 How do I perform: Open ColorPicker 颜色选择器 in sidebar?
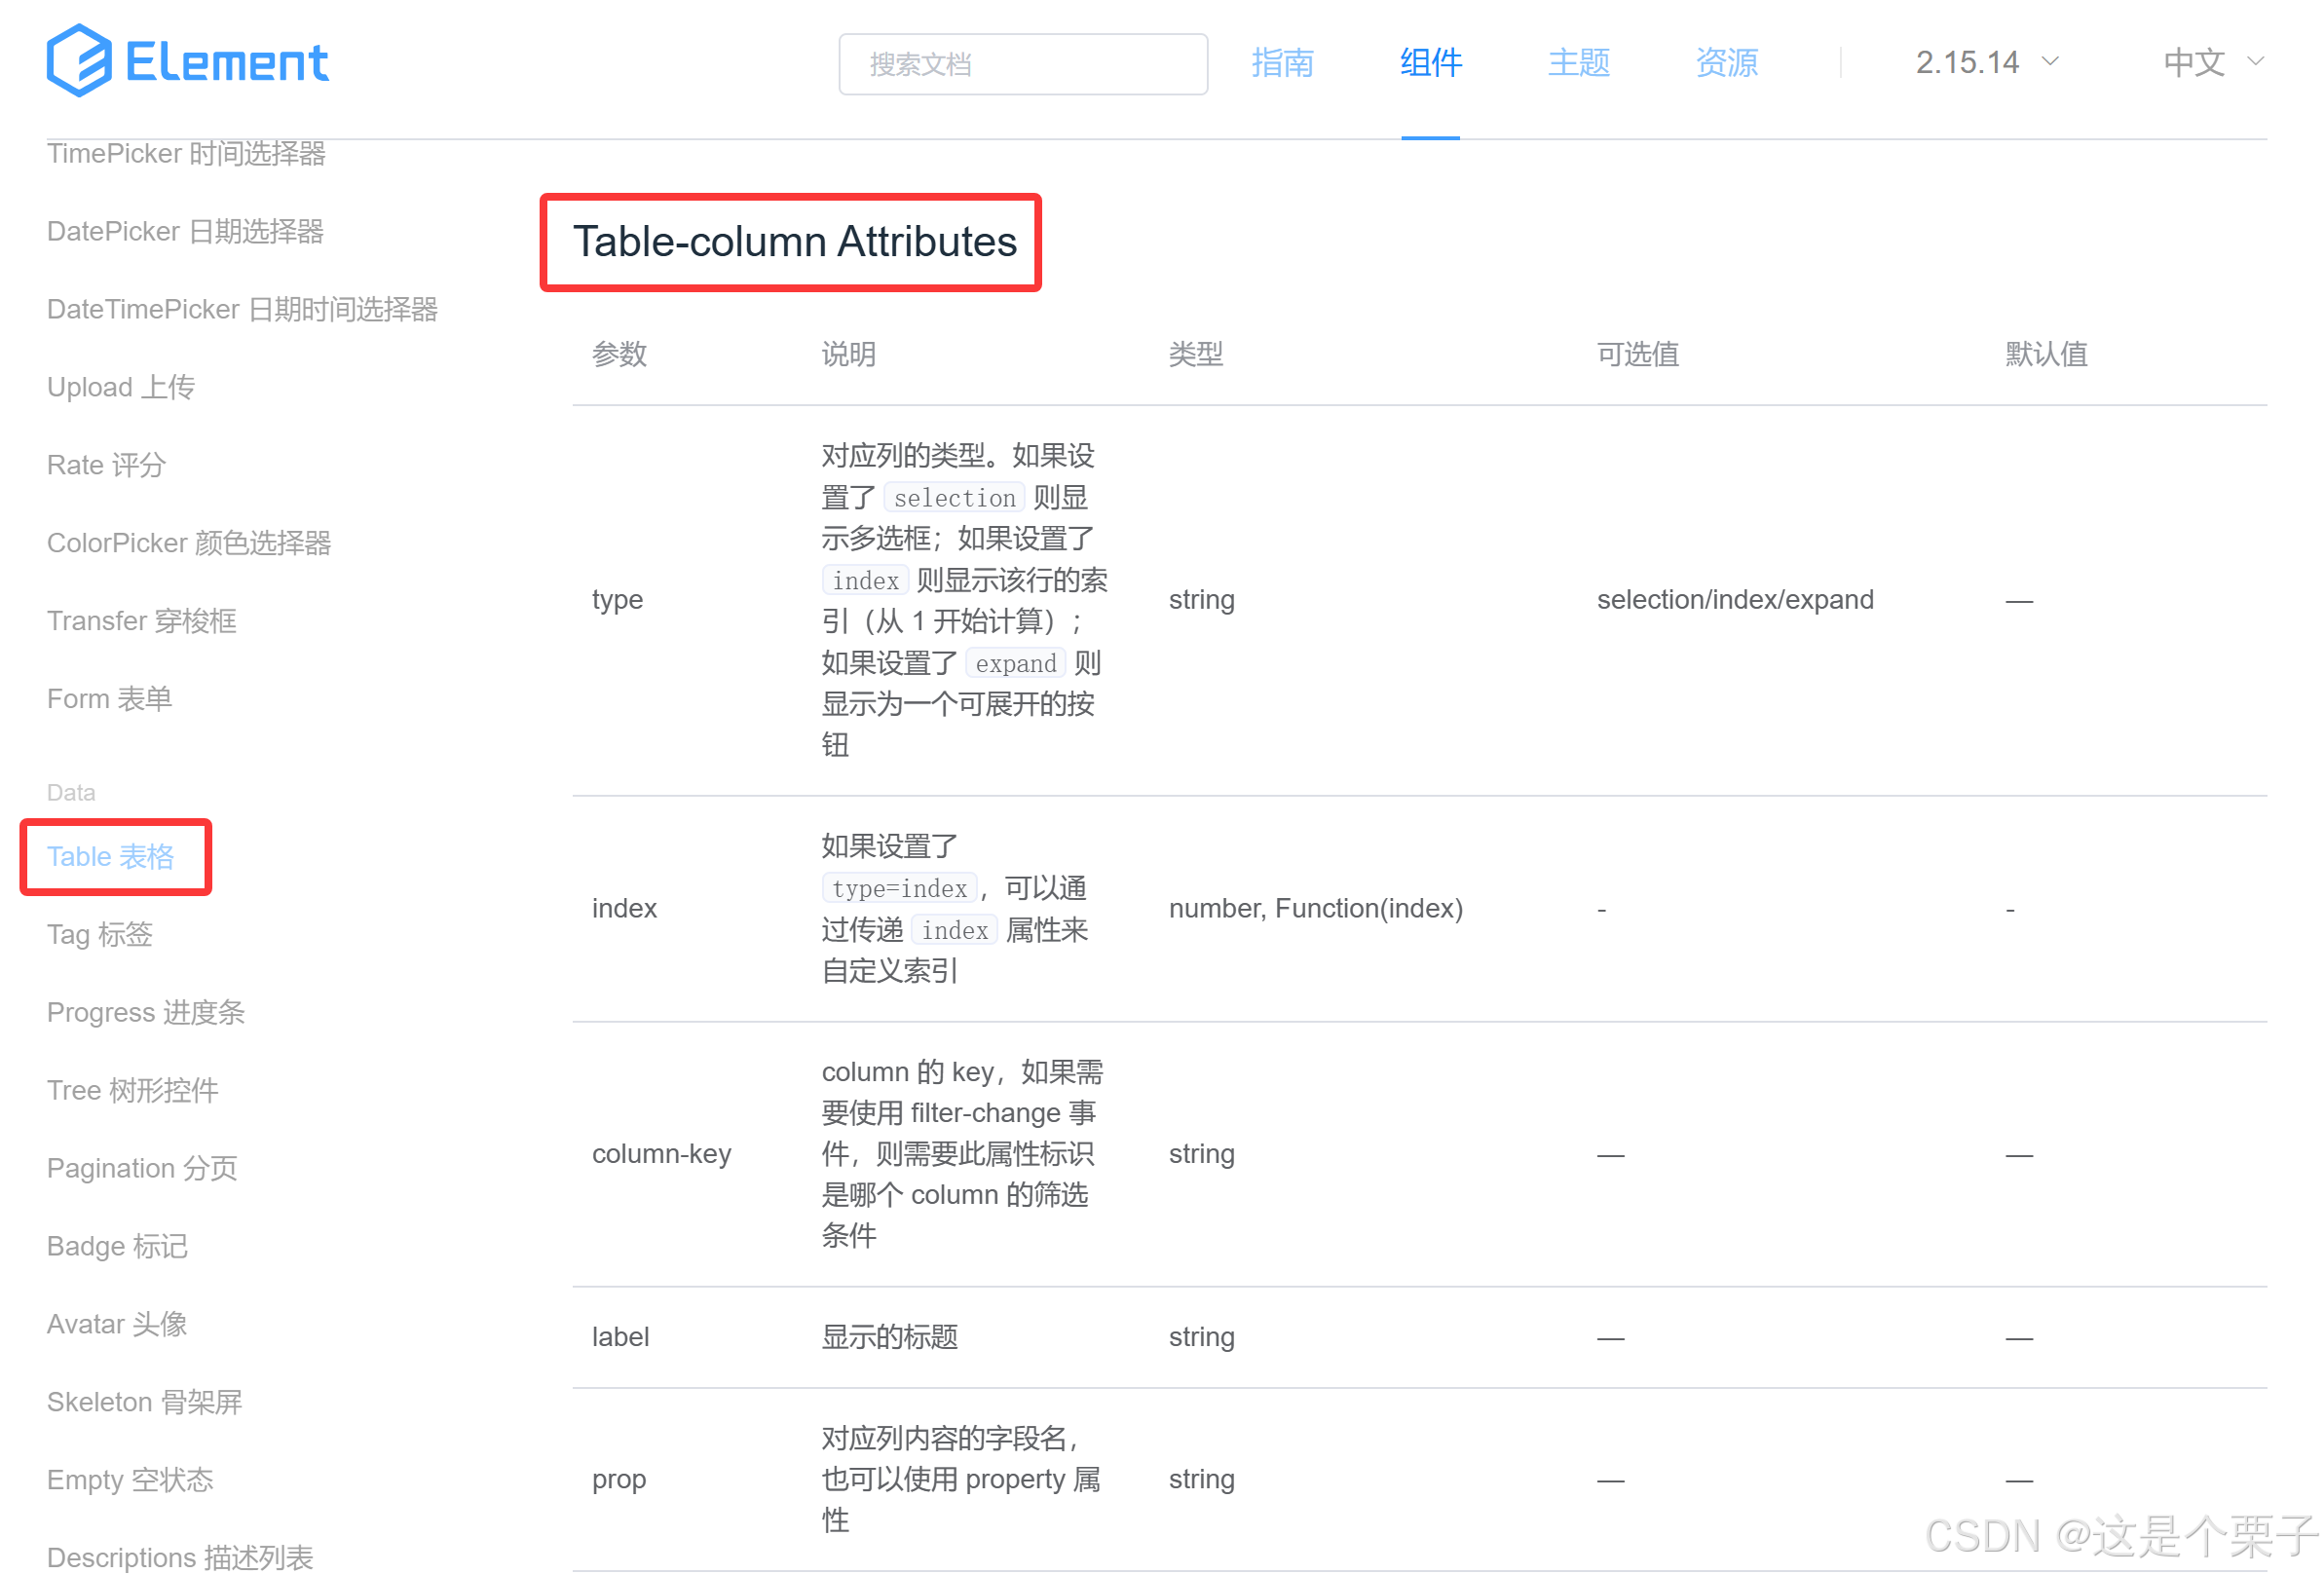tap(189, 543)
